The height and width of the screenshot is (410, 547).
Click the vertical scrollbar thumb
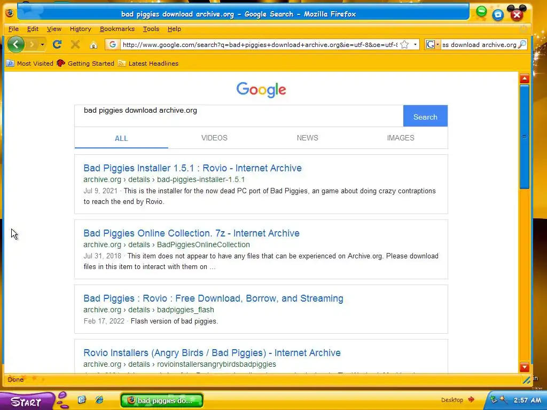tap(525, 137)
